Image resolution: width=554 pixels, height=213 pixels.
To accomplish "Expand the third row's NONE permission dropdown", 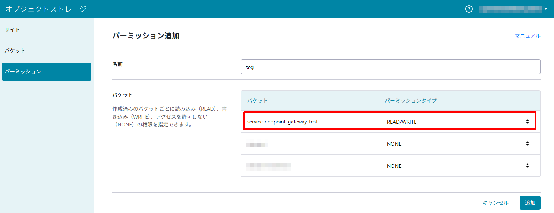I will [458, 166].
